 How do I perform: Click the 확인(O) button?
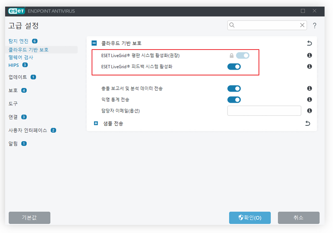[250, 218]
